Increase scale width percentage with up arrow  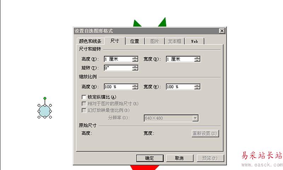(x=197, y=85)
